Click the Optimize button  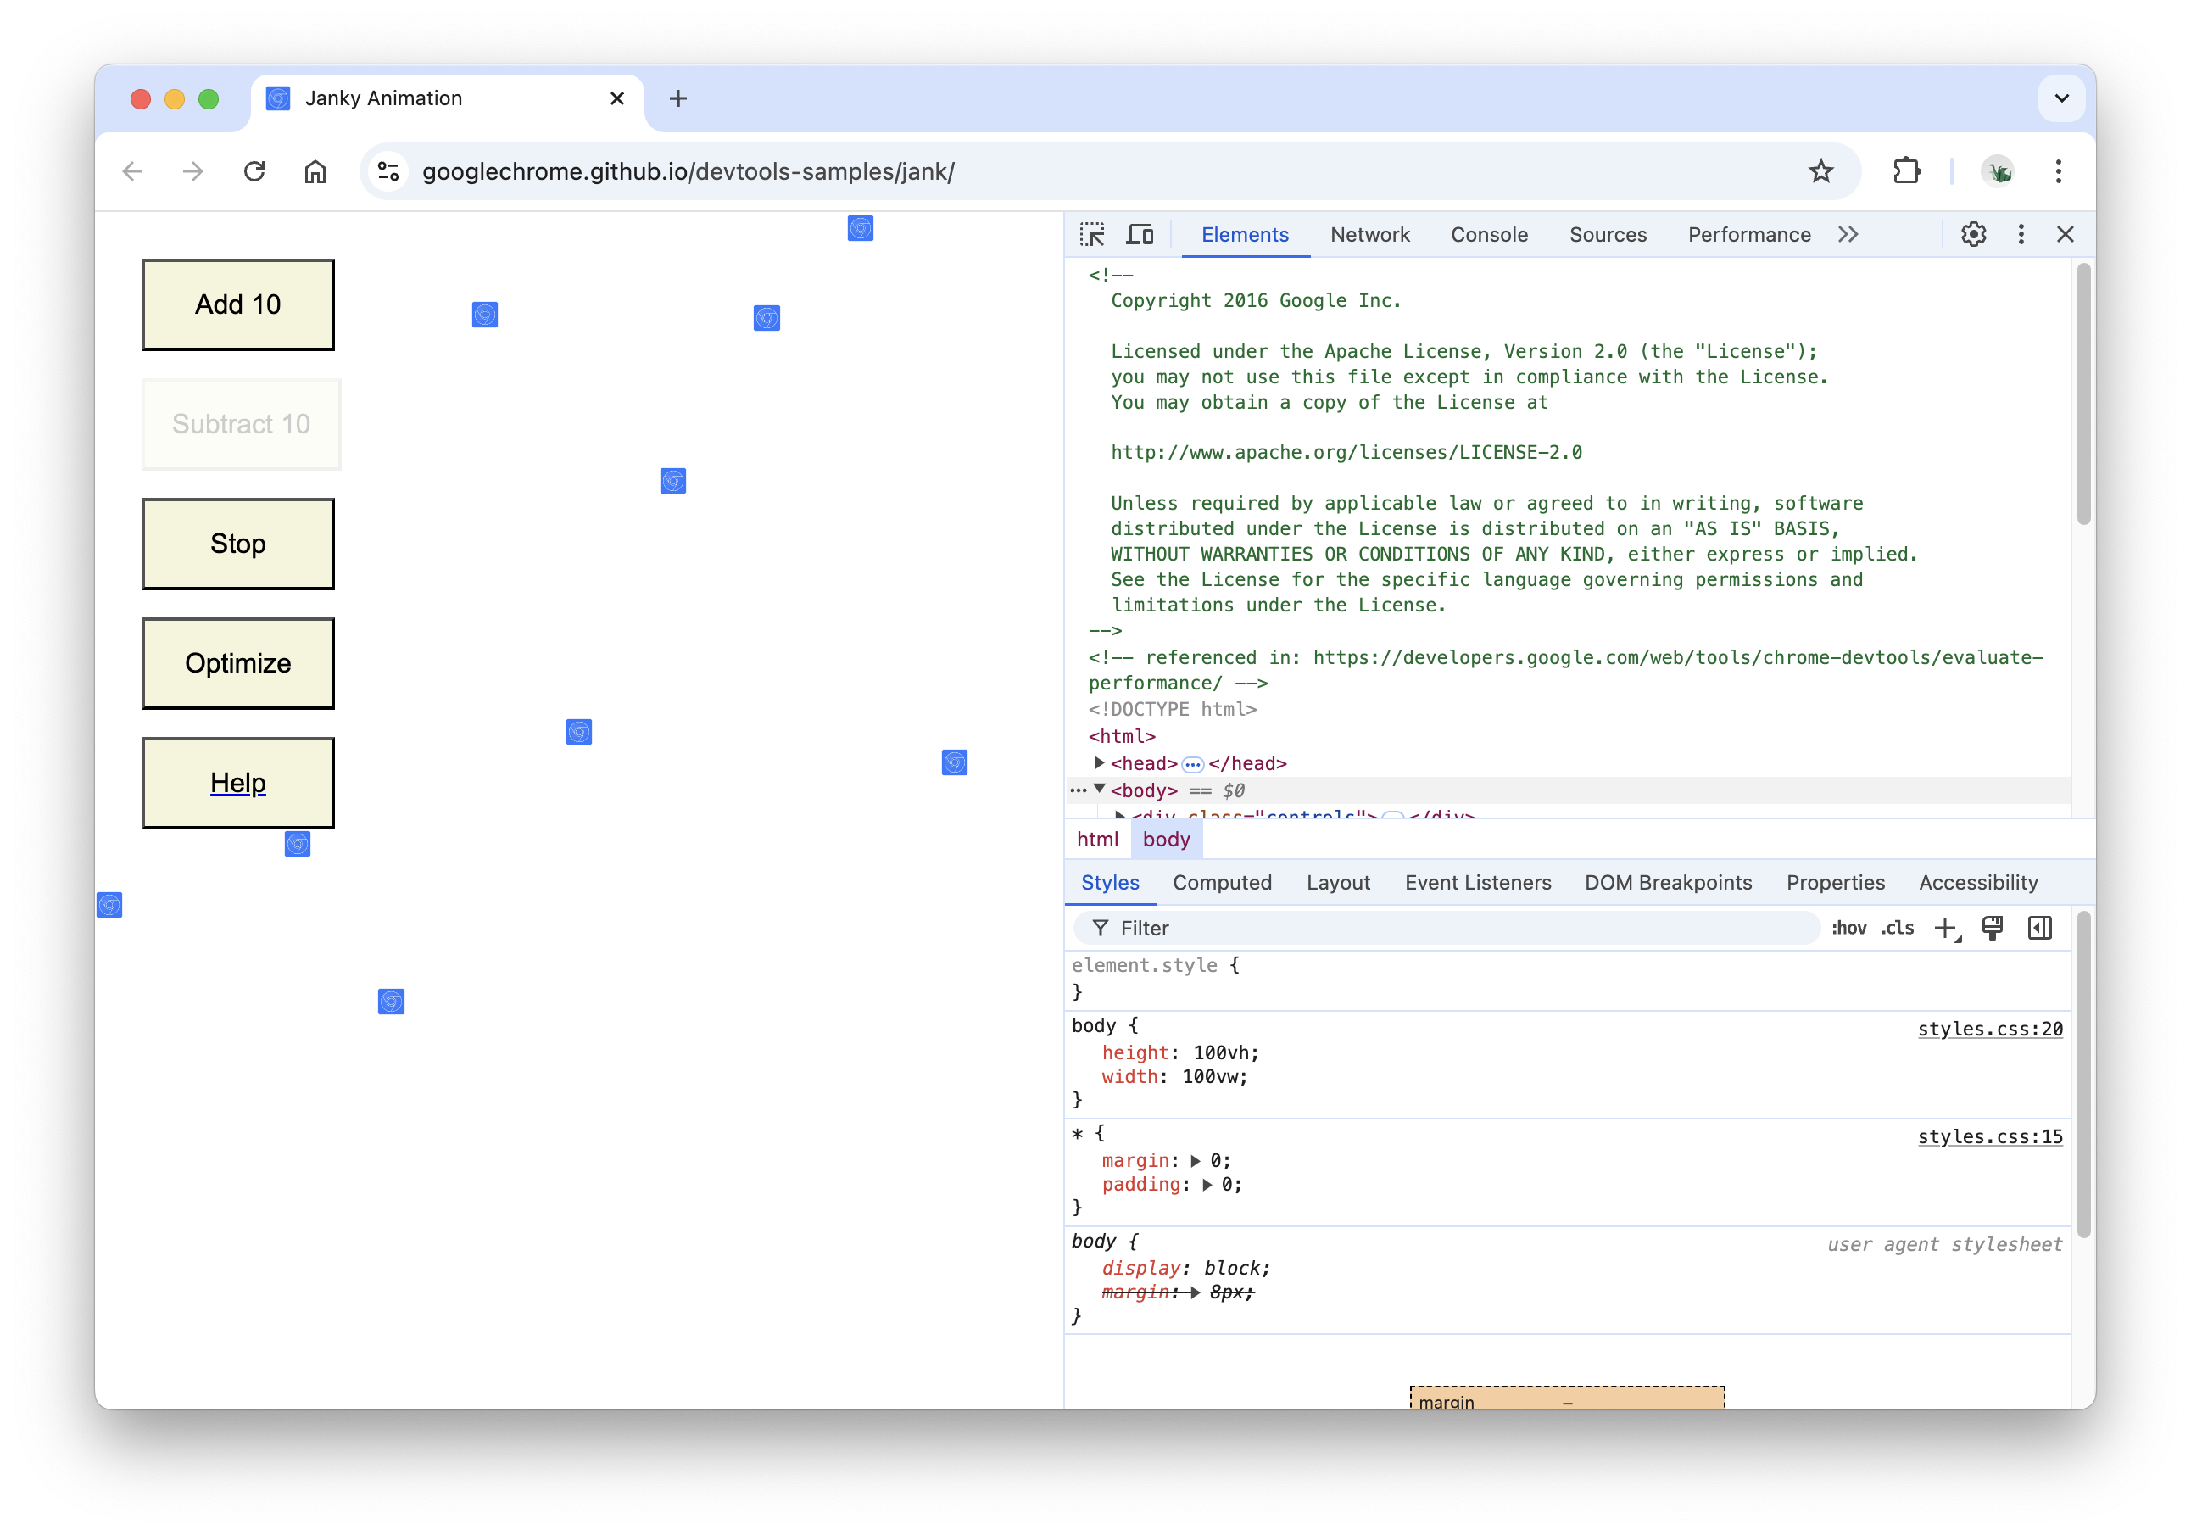(238, 662)
